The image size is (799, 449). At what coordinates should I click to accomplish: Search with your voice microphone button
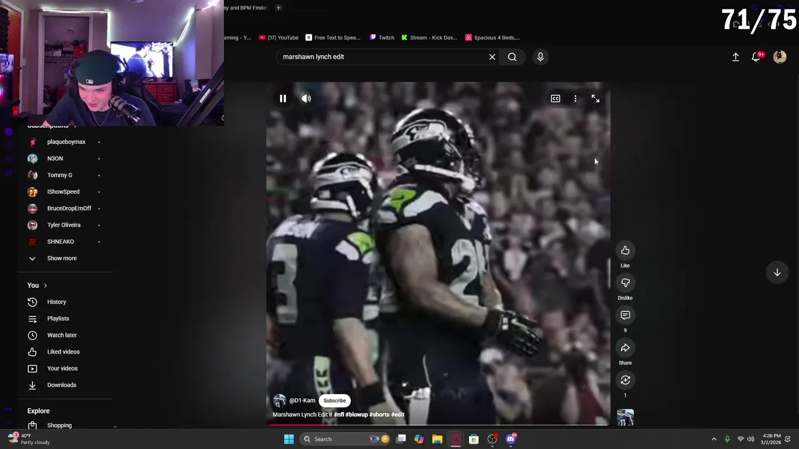pyautogui.click(x=541, y=57)
